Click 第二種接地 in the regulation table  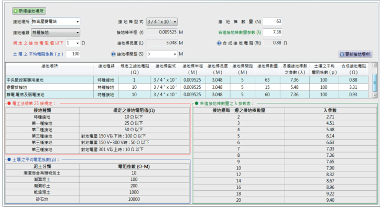pos(42,130)
